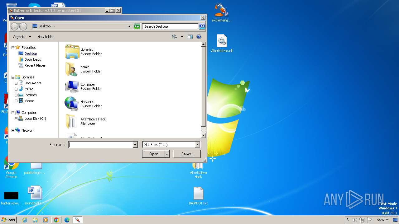Refresh the Desktop location
This screenshot has width=399, height=224.
tap(137, 26)
